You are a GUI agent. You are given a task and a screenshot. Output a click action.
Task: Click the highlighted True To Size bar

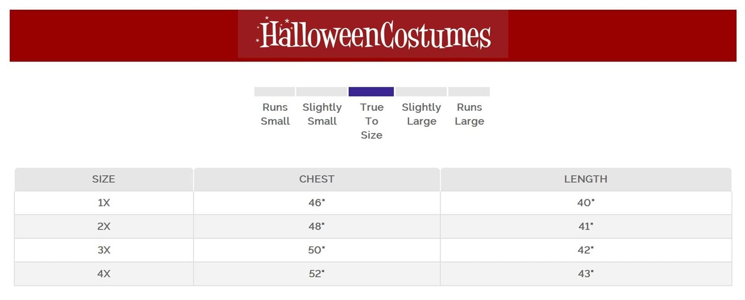[x=371, y=92]
